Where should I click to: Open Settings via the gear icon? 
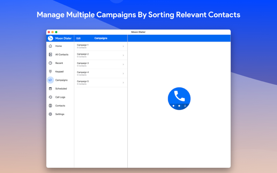click(51, 114)
